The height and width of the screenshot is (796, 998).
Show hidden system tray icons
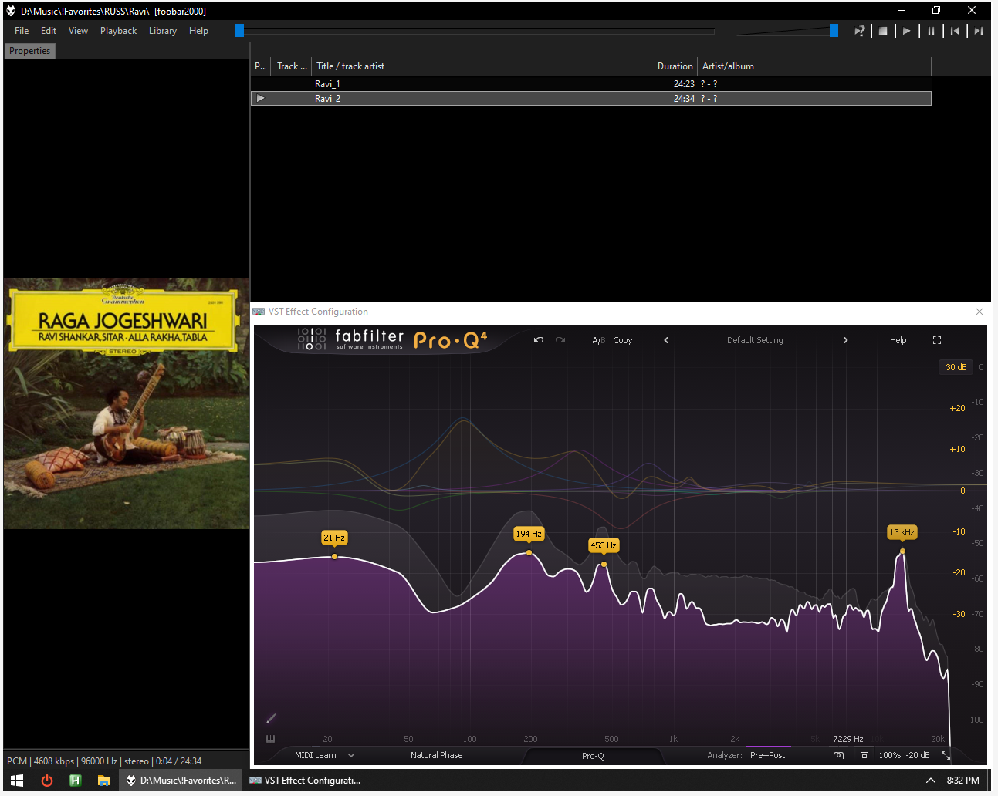click(x=931, y=781)
